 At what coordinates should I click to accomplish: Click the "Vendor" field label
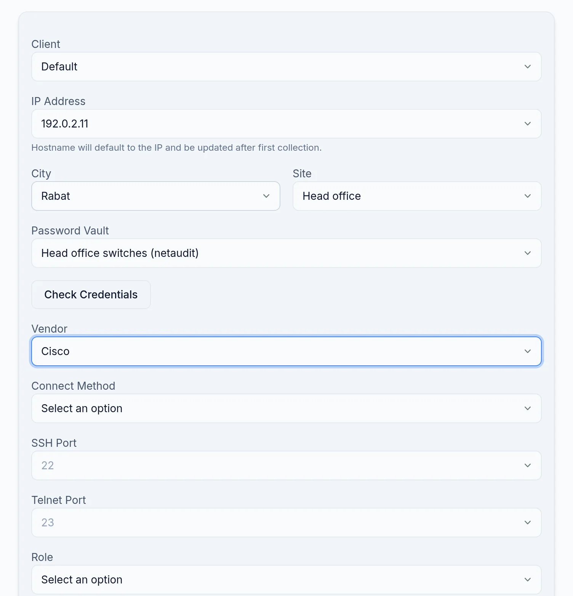pos(50,329)
